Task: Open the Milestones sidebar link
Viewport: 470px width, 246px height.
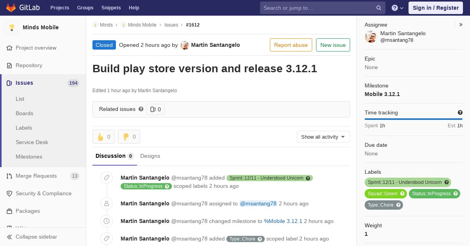Action: click(29, 157)
